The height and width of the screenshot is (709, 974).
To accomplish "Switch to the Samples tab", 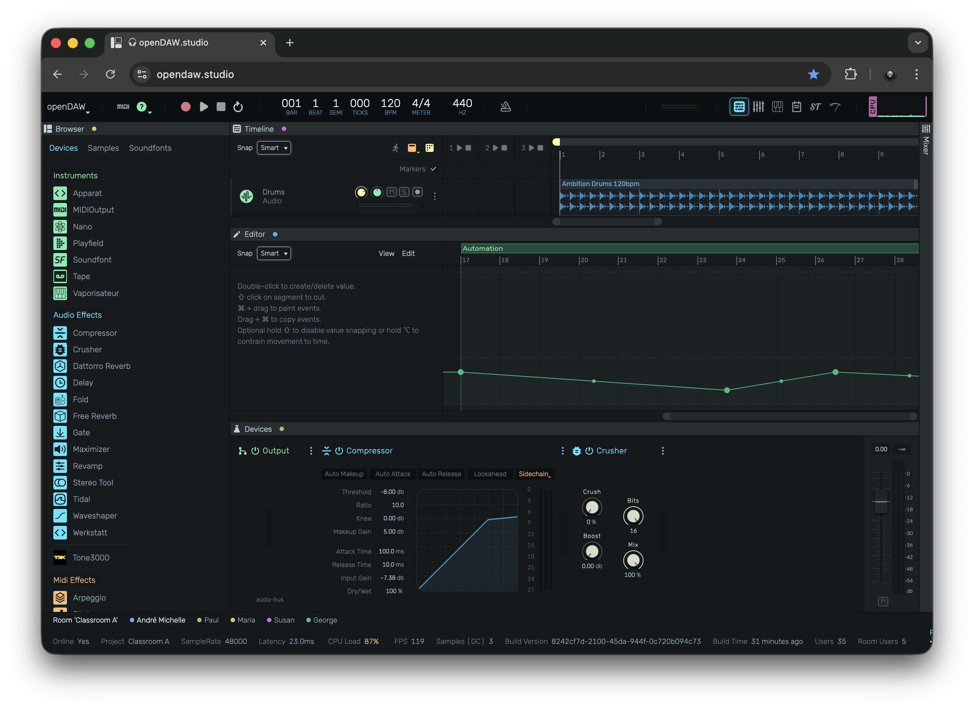I will tap(103, 148).
